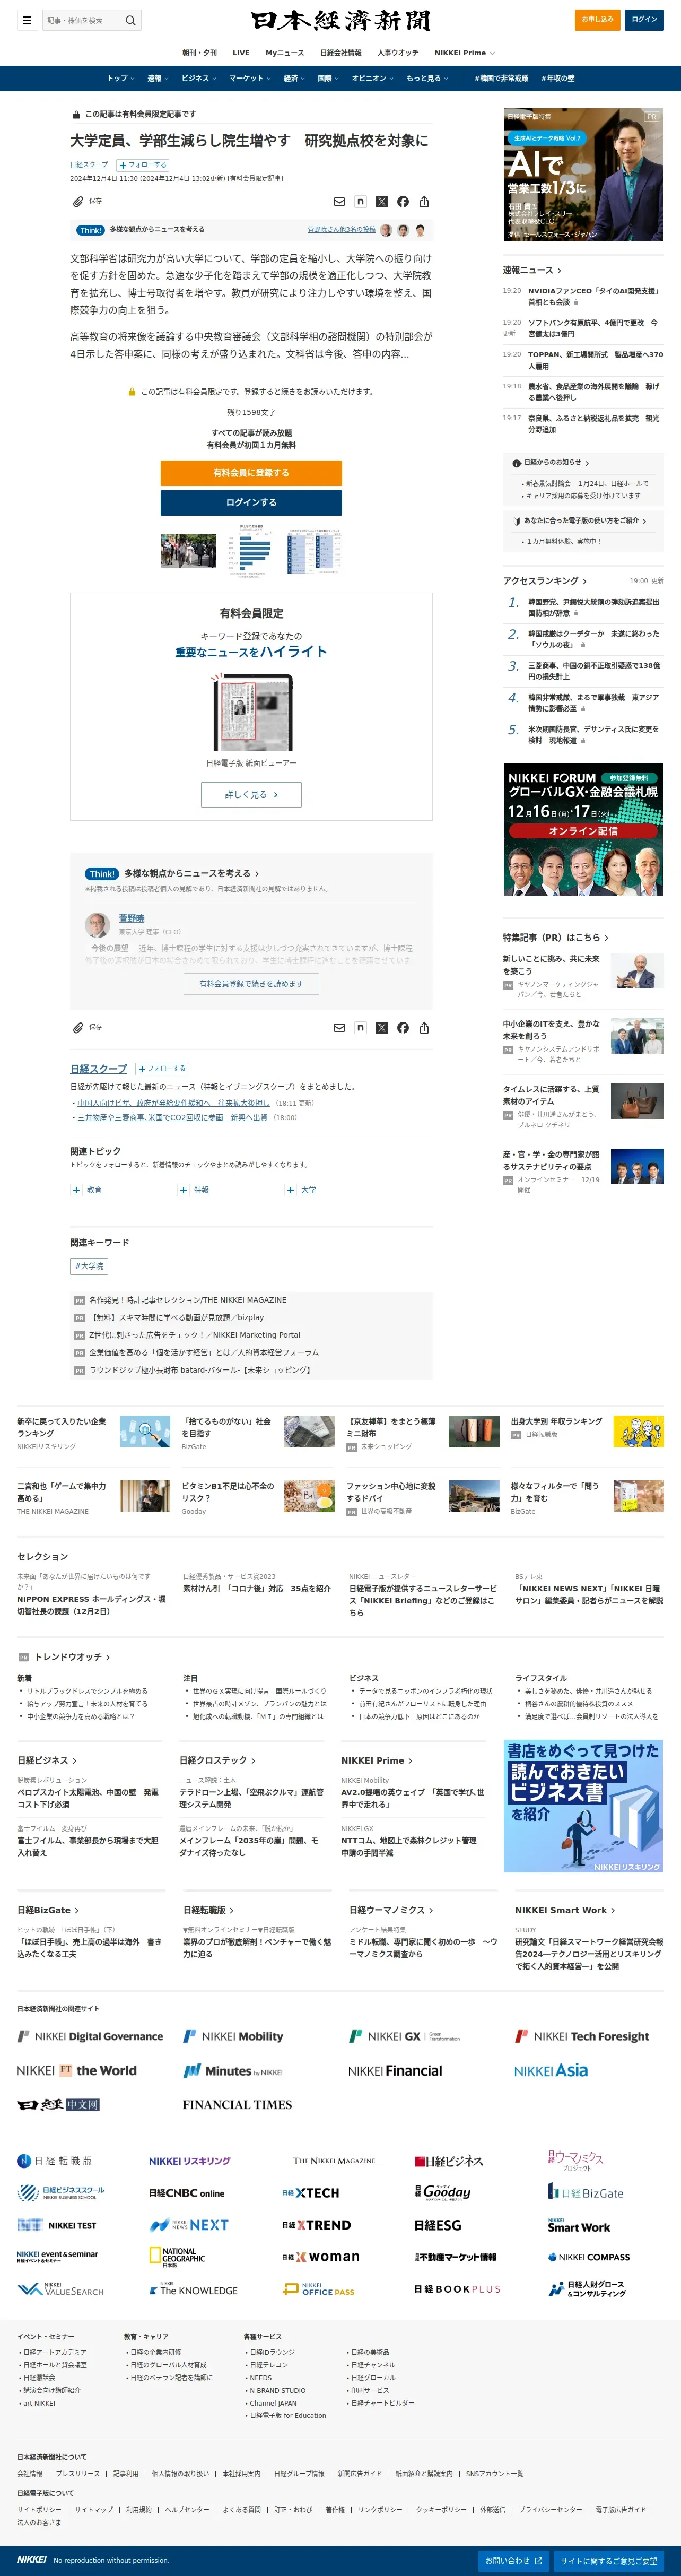Expand the マーケット navigation dropdown
The width and height of the screenshot is (681, 2576).
(249, 78)
